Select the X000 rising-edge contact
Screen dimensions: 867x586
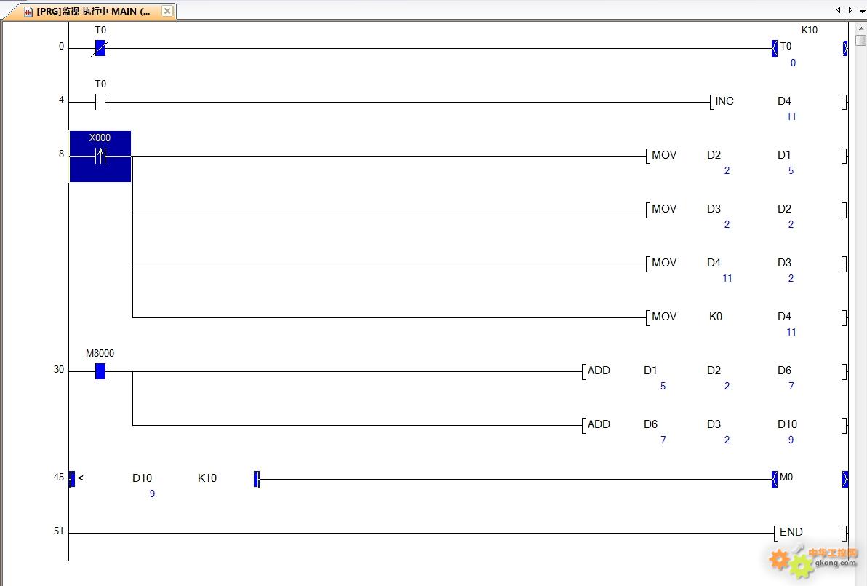[100, 157]
